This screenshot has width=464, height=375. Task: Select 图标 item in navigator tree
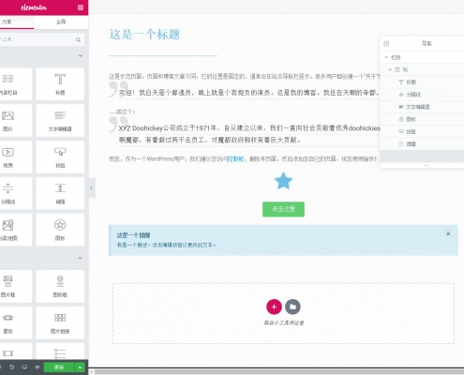pos(422,119)
